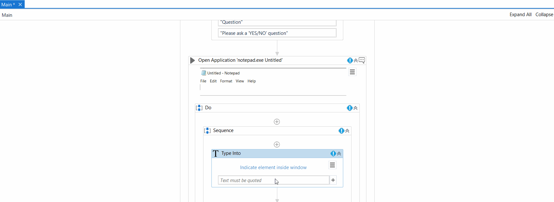Click the Type Into activity's T icon
Screen dimensions: 554x202
coord(215,153)
